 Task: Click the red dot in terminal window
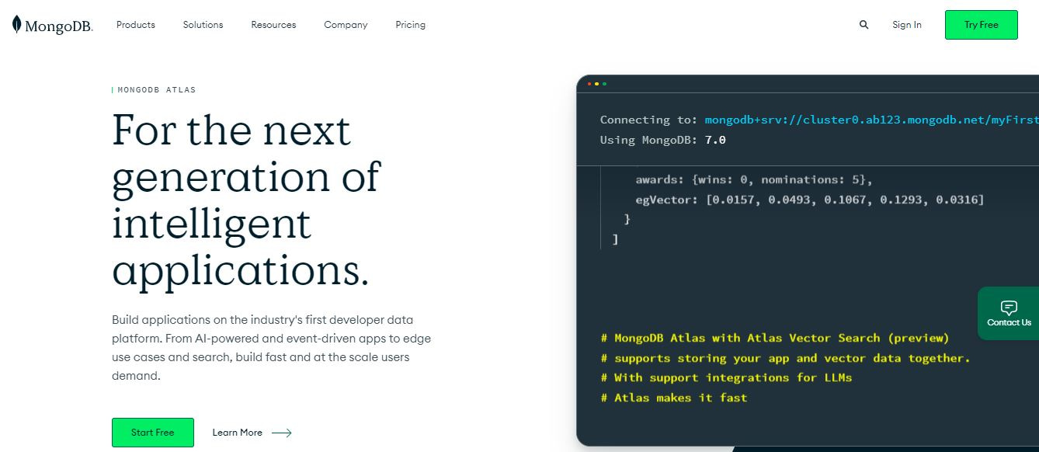click(589, 84)
